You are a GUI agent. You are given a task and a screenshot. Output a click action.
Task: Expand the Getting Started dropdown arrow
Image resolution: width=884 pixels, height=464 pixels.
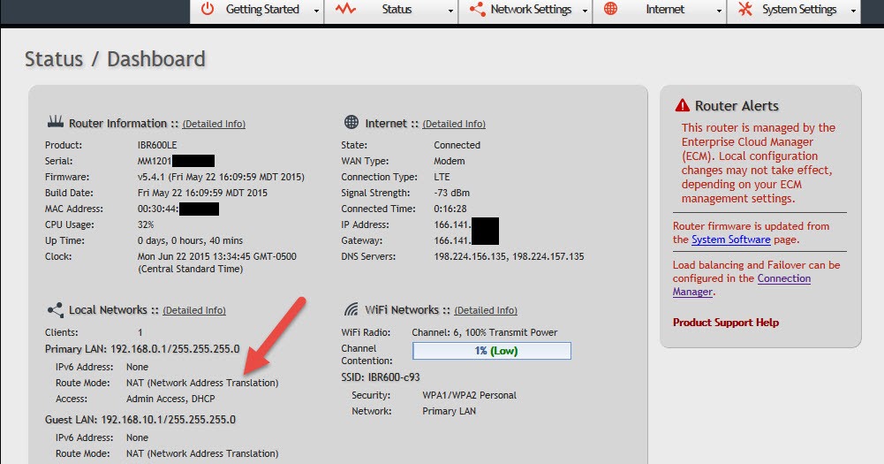point(316,11)
